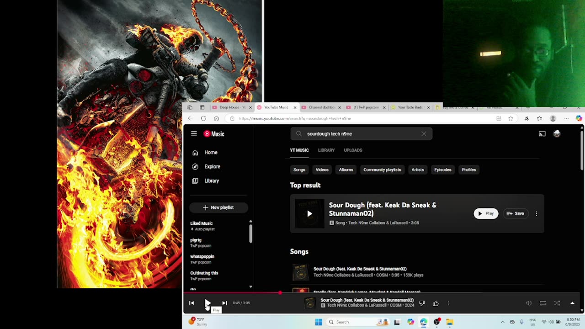Toggle shuffle in player bar
The height and width of the screenshot is (329, 585).
557,303
